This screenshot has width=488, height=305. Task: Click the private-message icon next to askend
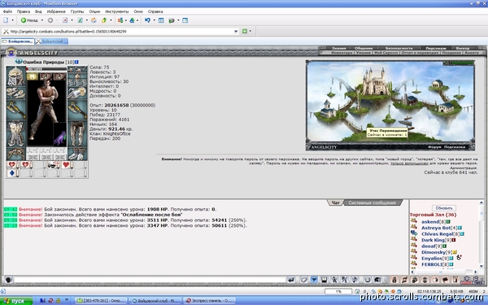pyautogui.click(x=414, y=221)
